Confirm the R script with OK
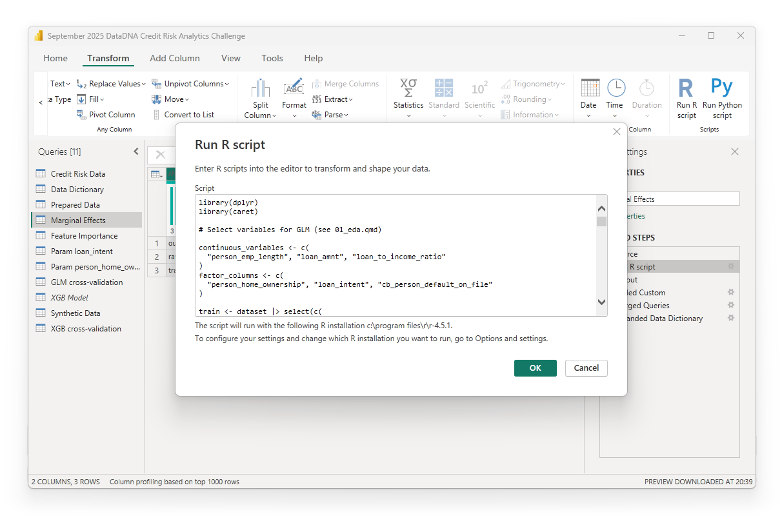 [x=535, y=368]
